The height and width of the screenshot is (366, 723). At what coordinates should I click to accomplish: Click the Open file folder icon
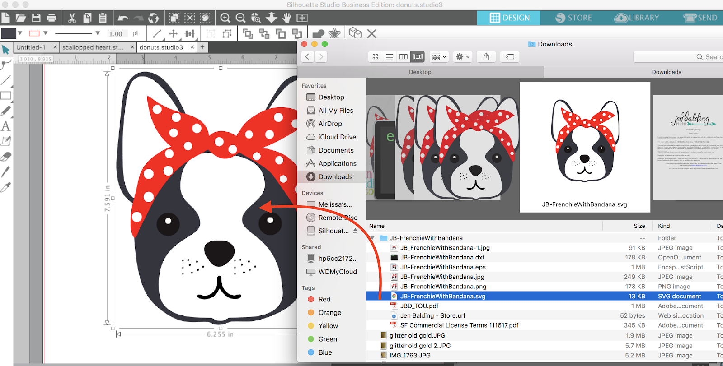(20, 18)
